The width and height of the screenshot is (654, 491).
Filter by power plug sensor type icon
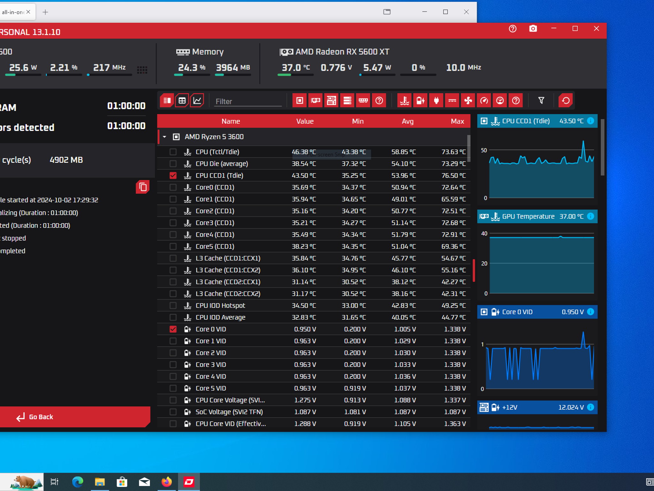[436, 101]
